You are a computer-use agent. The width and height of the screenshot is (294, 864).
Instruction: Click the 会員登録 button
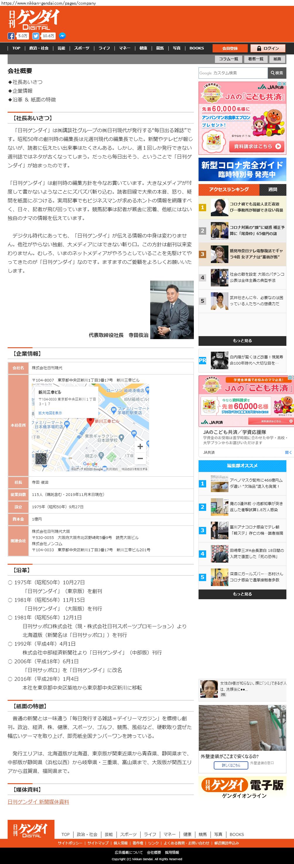[230, 48]
